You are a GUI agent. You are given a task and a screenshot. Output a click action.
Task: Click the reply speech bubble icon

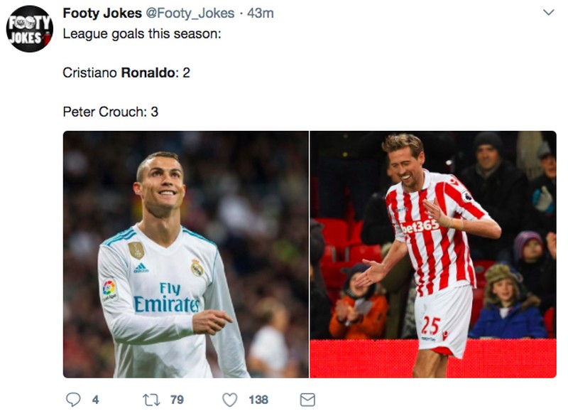72,400
